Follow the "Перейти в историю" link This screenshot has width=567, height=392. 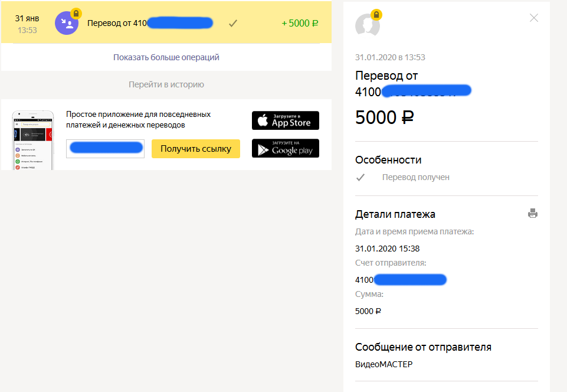[x=166, y=84]
